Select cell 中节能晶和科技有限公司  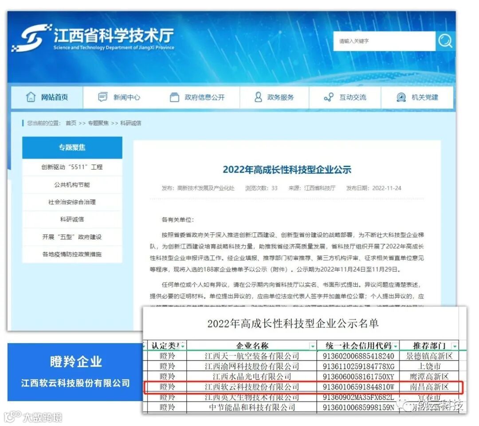tap(252, 407)
